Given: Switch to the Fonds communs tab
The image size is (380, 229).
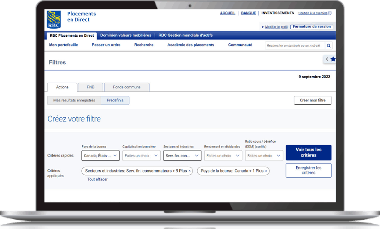Looking at the screenshot, I should point(127,87).
